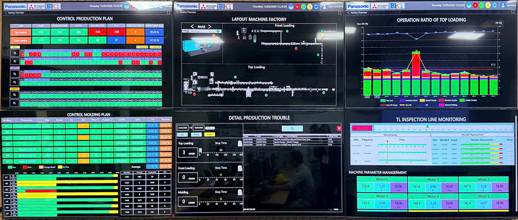Click the Molding stop time document icon
The width and height of the screenshot is (518, 220).
[240, 193]
